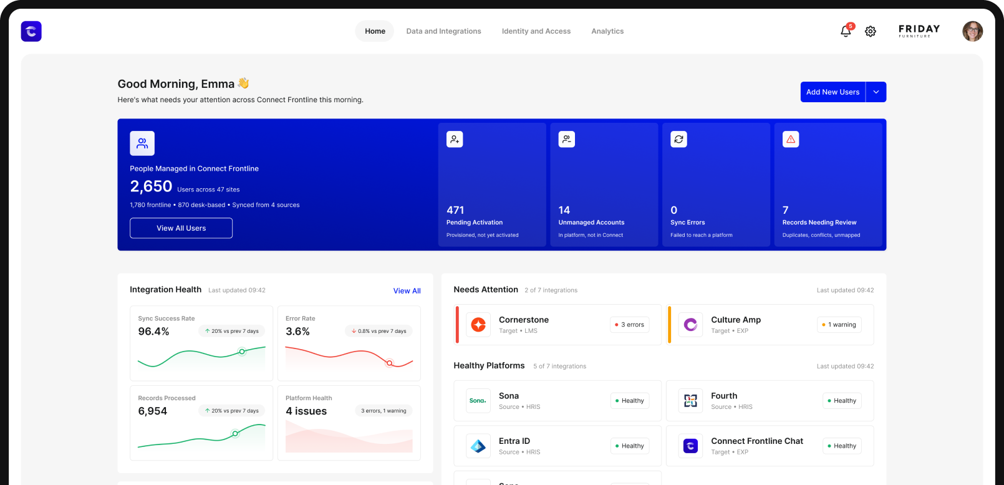Click the People Managed users icon
Image resolution: width=1004 pixels, height=485 pixels.
pos(142,143)
